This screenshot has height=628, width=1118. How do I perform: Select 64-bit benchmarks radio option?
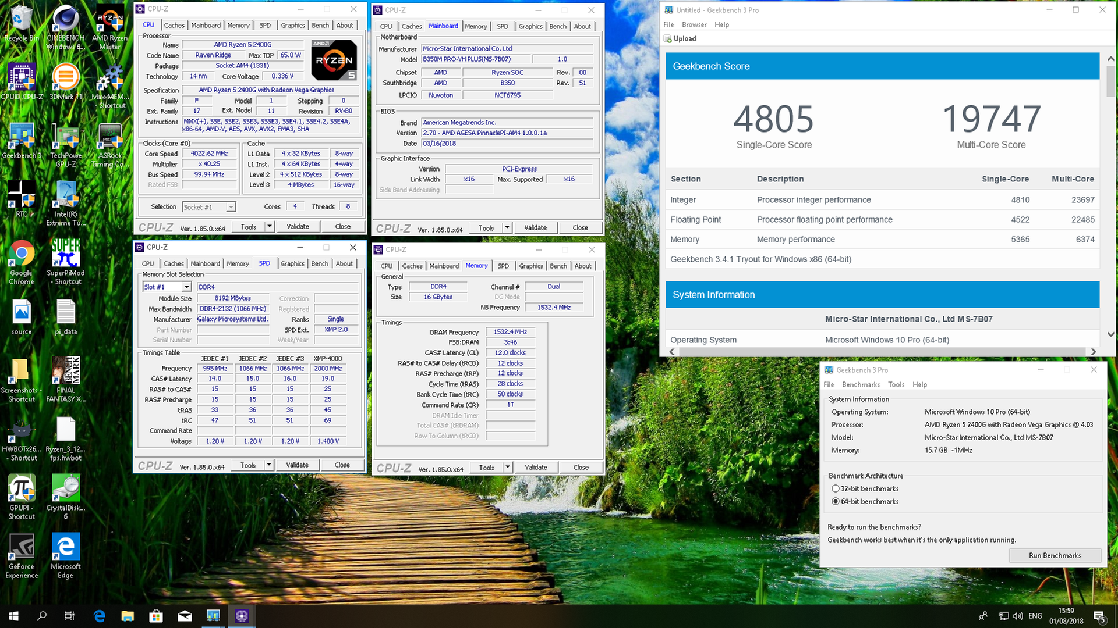836,502
